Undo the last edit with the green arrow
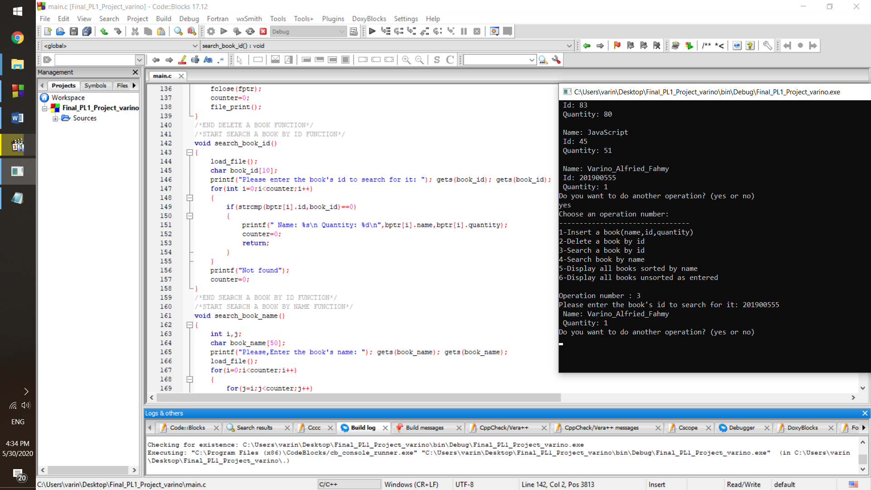This screenshot has height=490, width=871. (104, 31)
